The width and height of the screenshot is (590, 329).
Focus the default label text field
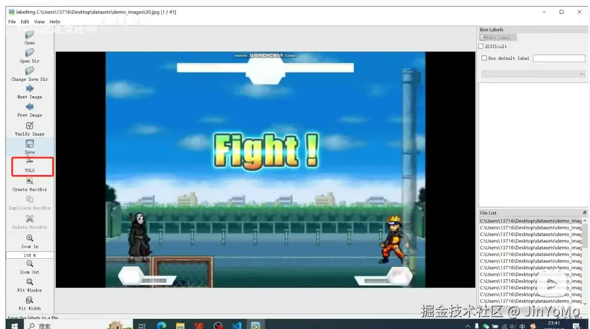559,58
